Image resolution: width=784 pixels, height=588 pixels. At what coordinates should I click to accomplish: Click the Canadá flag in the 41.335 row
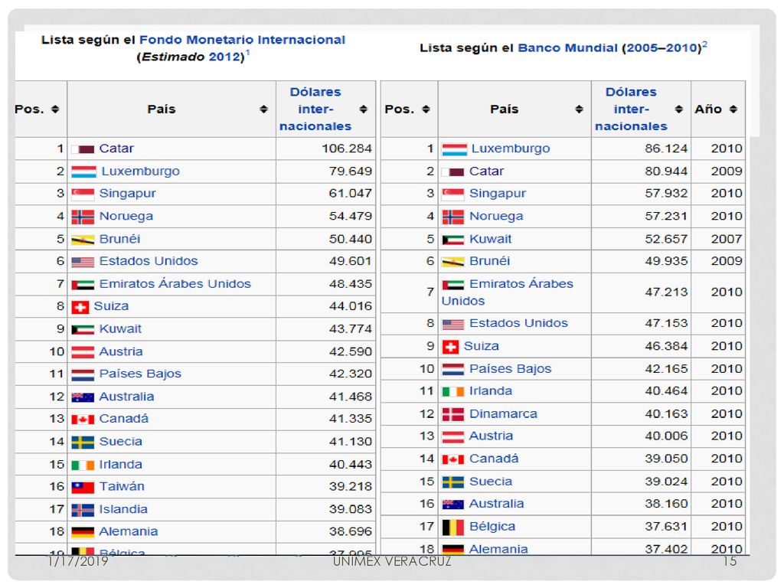[83, 420]
